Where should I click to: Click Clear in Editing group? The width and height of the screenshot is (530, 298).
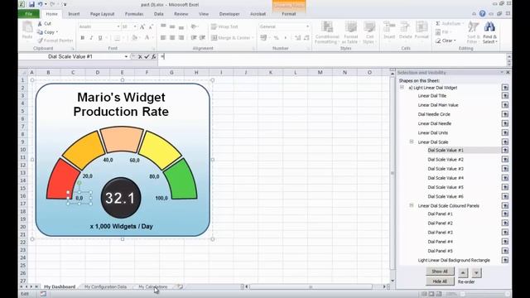tap(446, 41)
